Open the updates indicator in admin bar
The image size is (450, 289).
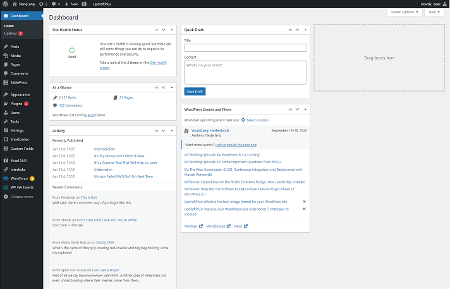click(x=43, y=4)
